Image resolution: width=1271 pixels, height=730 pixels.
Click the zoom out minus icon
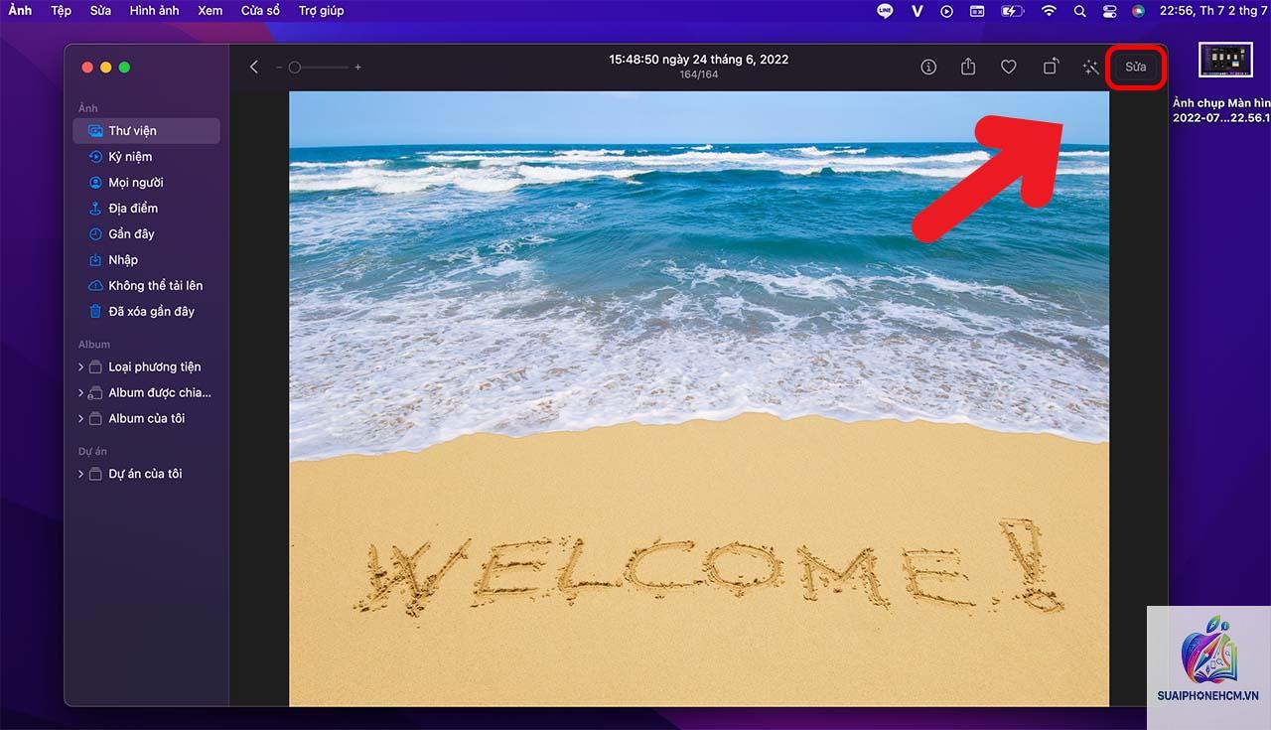point(279,67)
